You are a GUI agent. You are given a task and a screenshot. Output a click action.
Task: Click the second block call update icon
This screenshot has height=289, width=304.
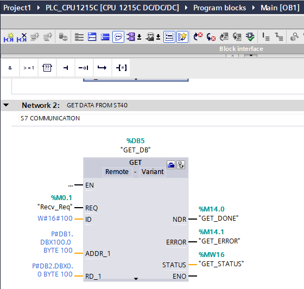tap(237, 37)
